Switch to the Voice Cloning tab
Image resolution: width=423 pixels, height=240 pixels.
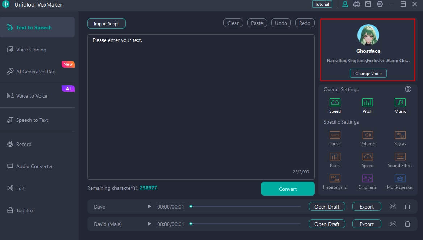(31, 50)
